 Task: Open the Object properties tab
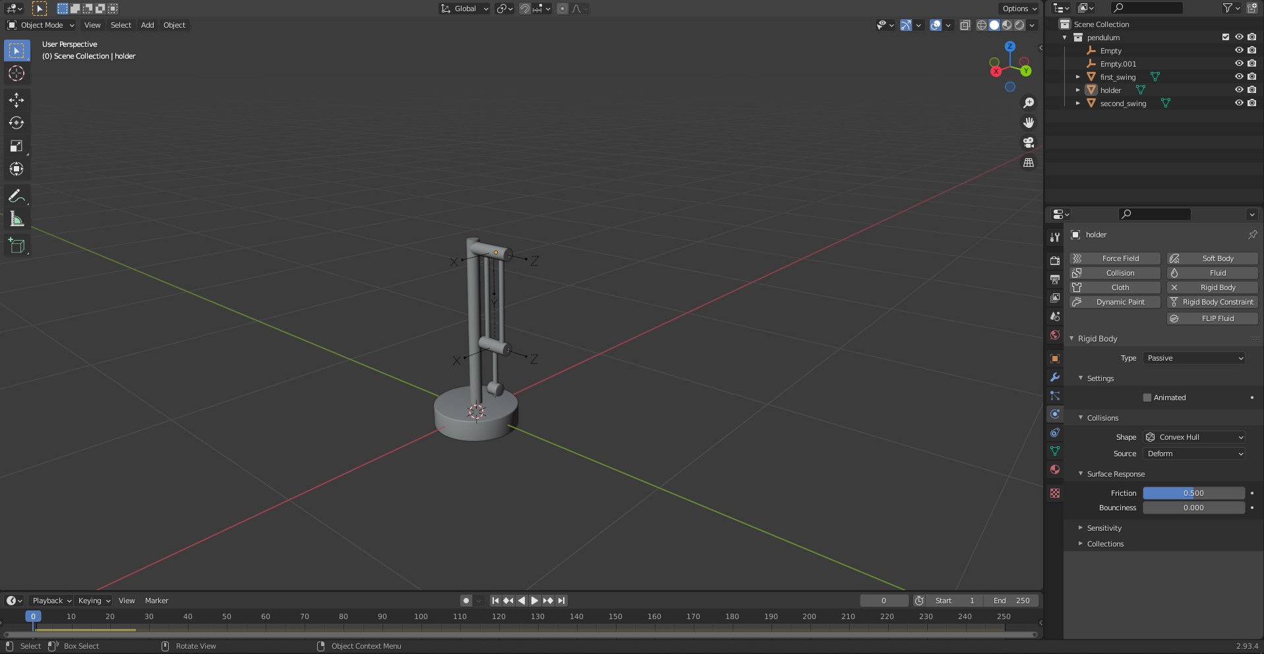click(x=1055, y=359)
